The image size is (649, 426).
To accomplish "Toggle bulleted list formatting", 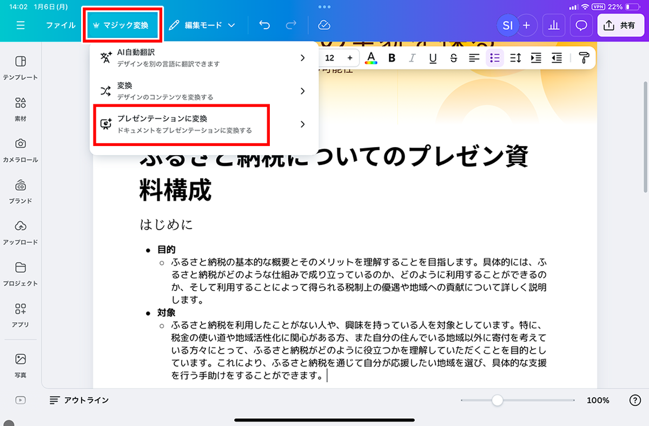I will tap(494, 58).
